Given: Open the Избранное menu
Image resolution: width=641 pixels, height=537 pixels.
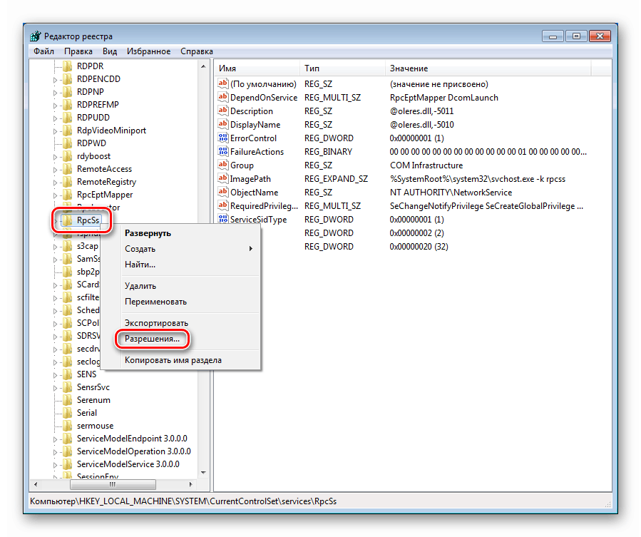Looking at the screenshot, I should (148, 51).
